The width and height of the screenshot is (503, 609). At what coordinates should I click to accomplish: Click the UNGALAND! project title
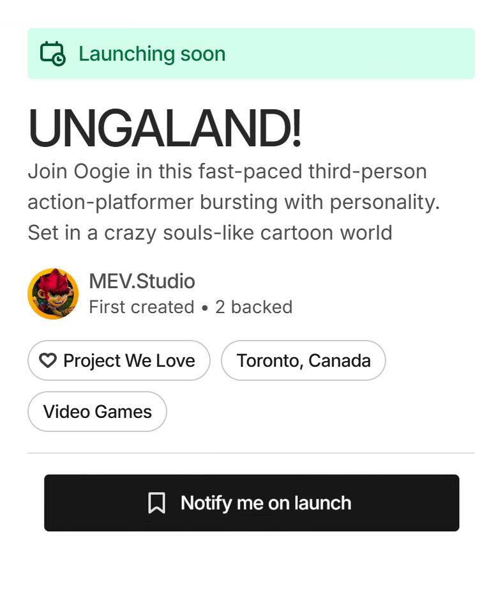coord(164,129)
